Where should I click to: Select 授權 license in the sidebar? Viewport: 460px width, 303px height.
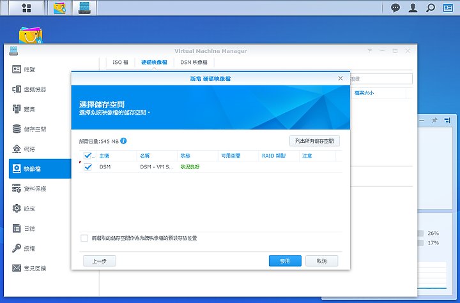[x=40, y=249]
